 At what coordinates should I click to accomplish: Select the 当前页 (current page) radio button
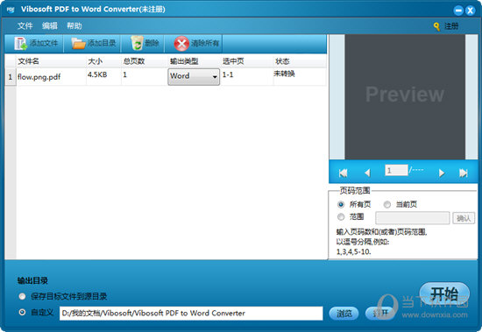click(387, 204)
